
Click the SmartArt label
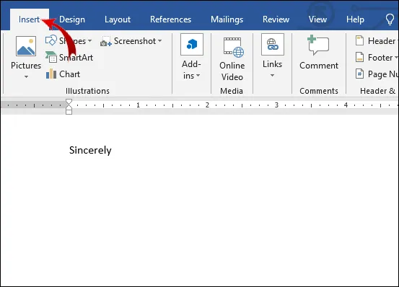[76, 58]
